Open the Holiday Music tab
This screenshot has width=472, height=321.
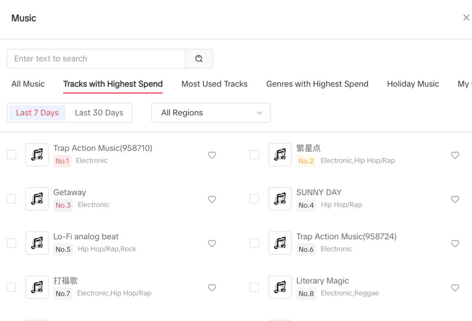click(413, 84)
